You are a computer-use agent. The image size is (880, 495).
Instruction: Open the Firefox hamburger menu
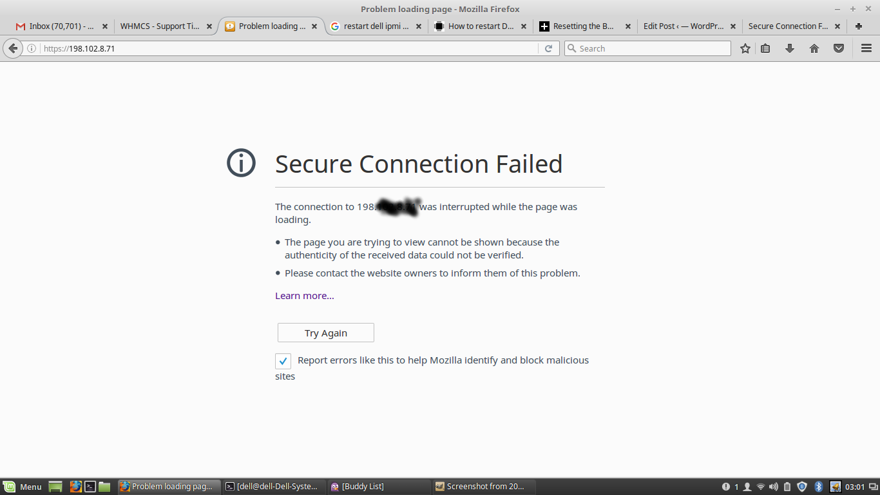(866, 48)
